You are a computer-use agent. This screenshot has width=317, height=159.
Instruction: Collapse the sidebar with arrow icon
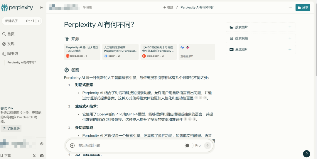42,8
